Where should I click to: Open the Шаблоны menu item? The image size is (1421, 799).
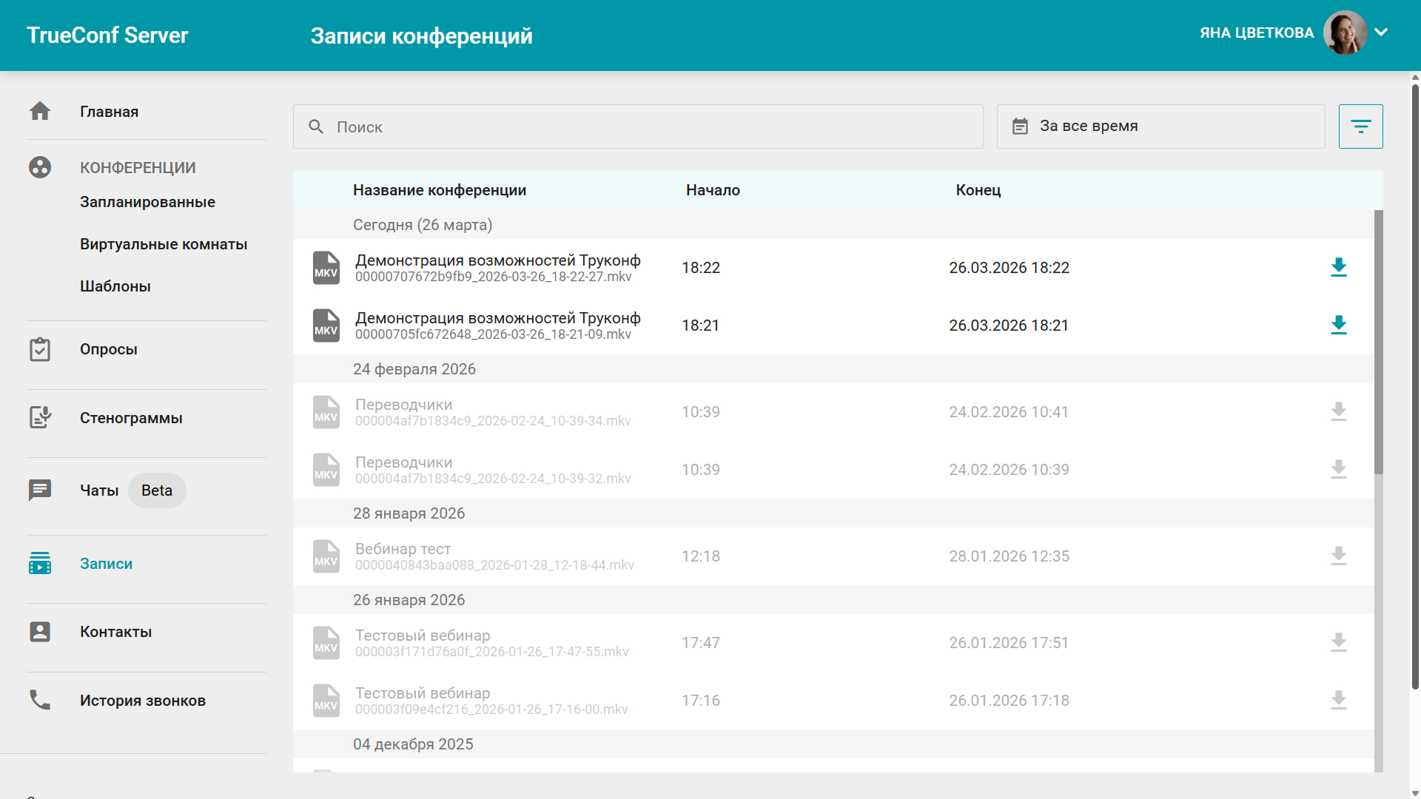[115, 286]
